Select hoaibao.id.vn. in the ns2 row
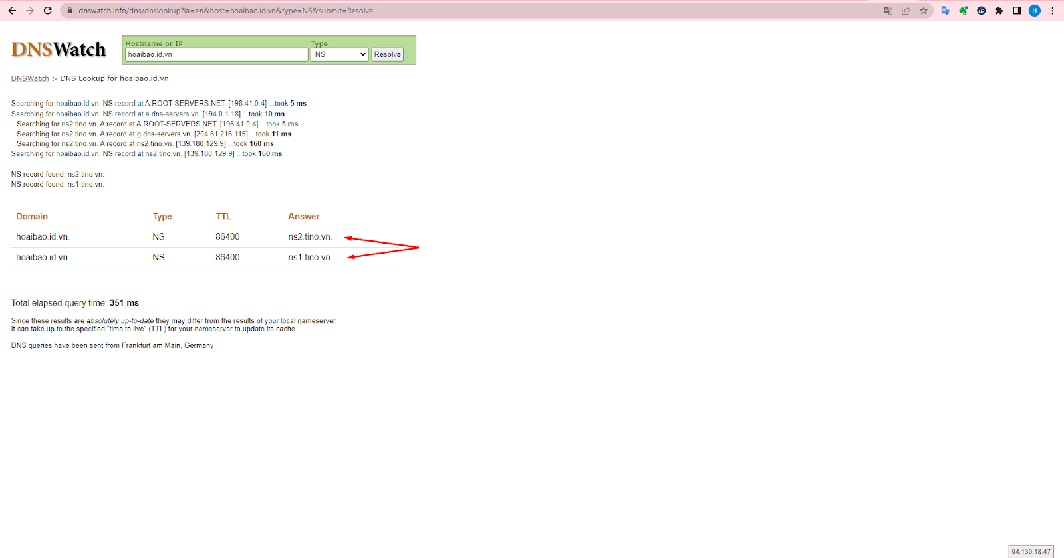The image size is (1064, 558). coord(43,237)
